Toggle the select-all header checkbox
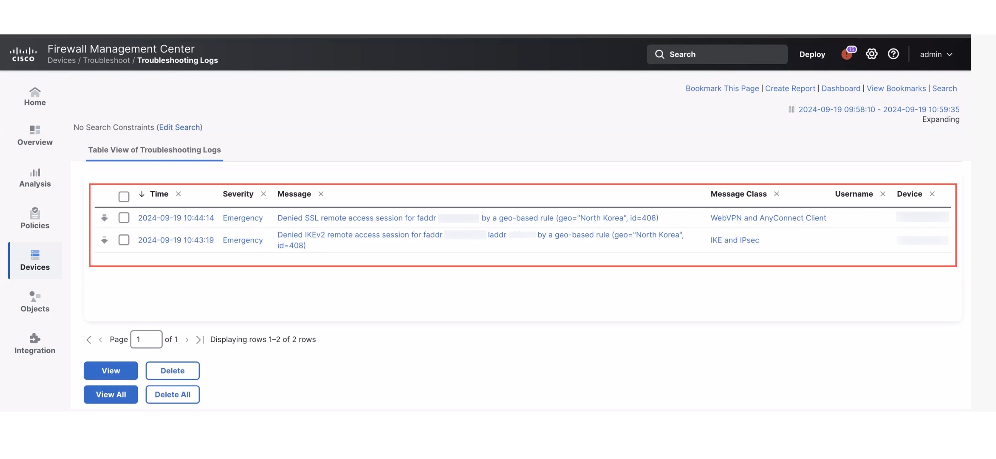Screen dimensions: 996x459 pyautogui.click(x=124, y=197)
